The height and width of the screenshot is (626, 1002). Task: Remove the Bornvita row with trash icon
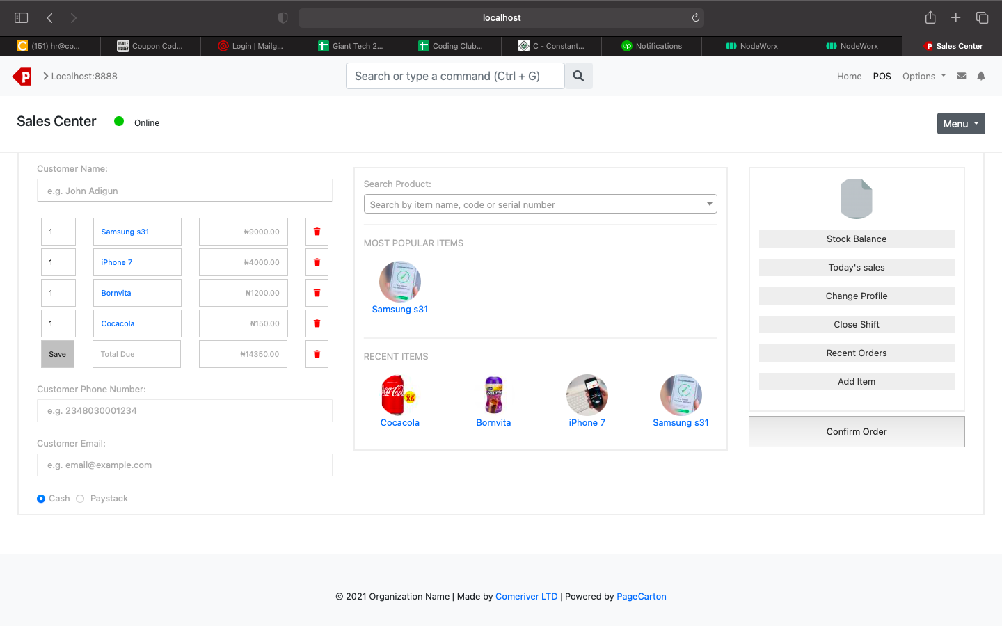click(317, 293)
